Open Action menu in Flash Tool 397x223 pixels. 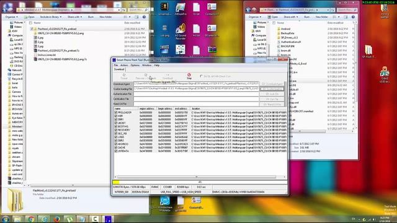pos(124,65)
